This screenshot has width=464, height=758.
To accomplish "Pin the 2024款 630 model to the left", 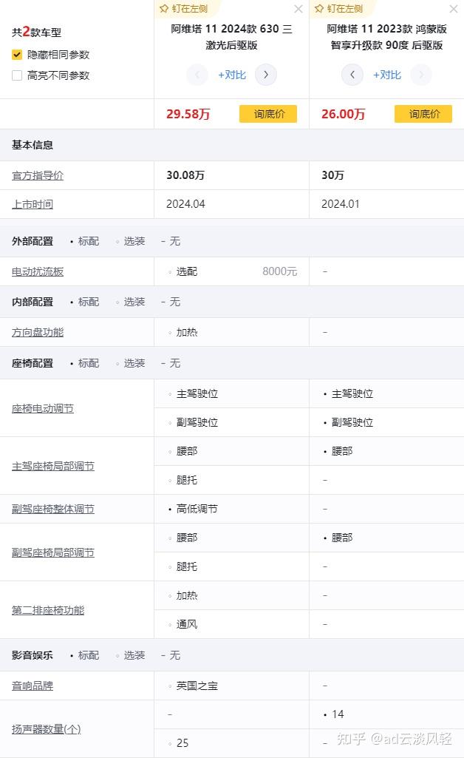I will click(183, 9).
